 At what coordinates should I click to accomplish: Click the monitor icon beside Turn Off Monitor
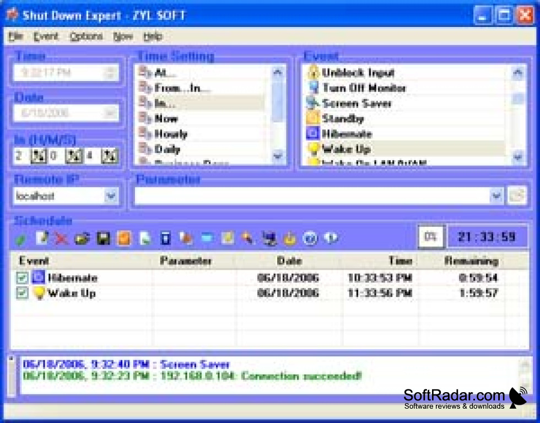click(314, 88)
